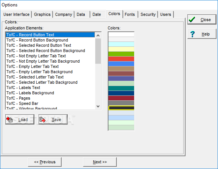This screenshot has height=169, width=218.
Task: Select 'TofC - Empty Letter Tab Text'
Action: [x=50, y=66]
